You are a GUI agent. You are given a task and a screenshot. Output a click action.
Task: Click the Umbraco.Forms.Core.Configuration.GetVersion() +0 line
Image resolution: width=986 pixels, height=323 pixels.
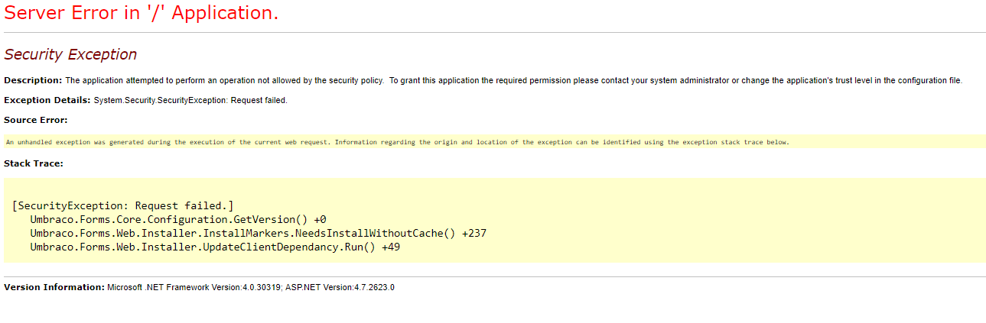coord(178,220)
